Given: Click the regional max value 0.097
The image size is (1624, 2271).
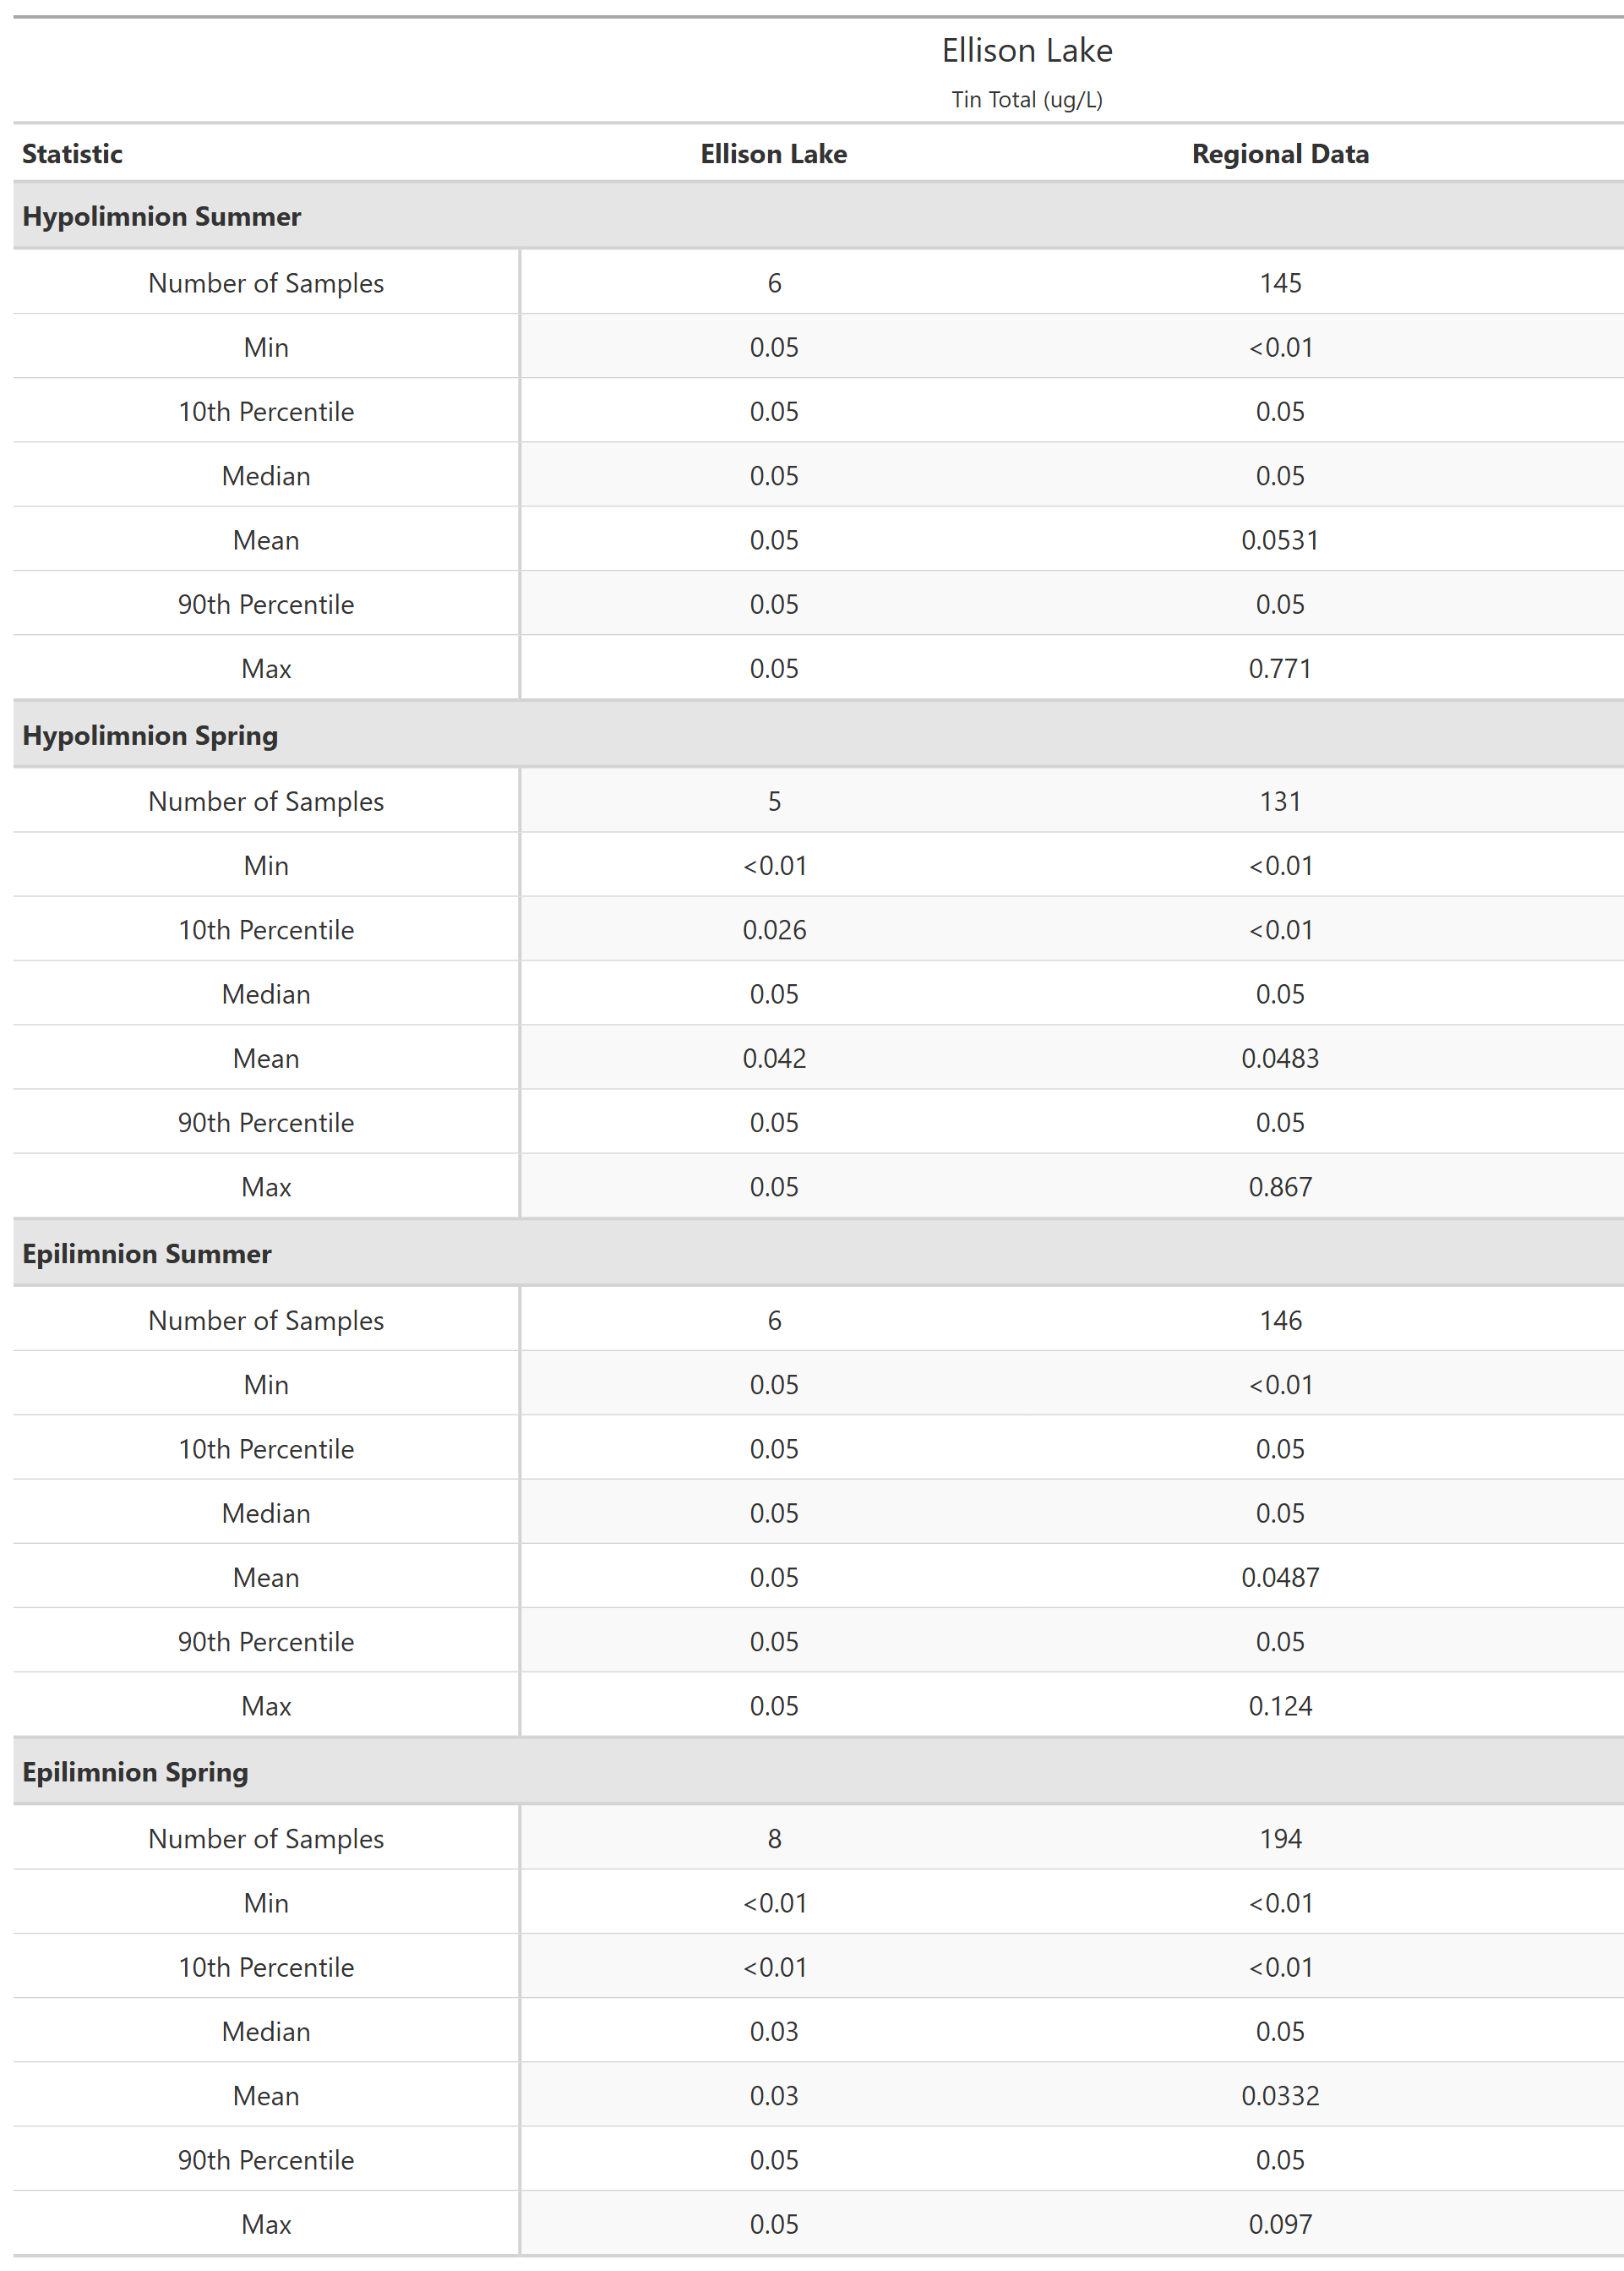Looking at the screenshot, I should tap(1280, 2224).
